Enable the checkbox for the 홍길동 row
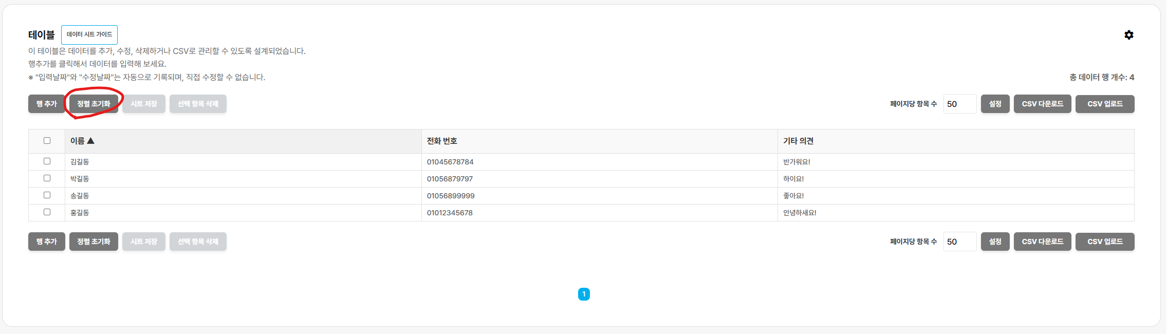Viewport: 1167px width, 334px height. [47, 212]
